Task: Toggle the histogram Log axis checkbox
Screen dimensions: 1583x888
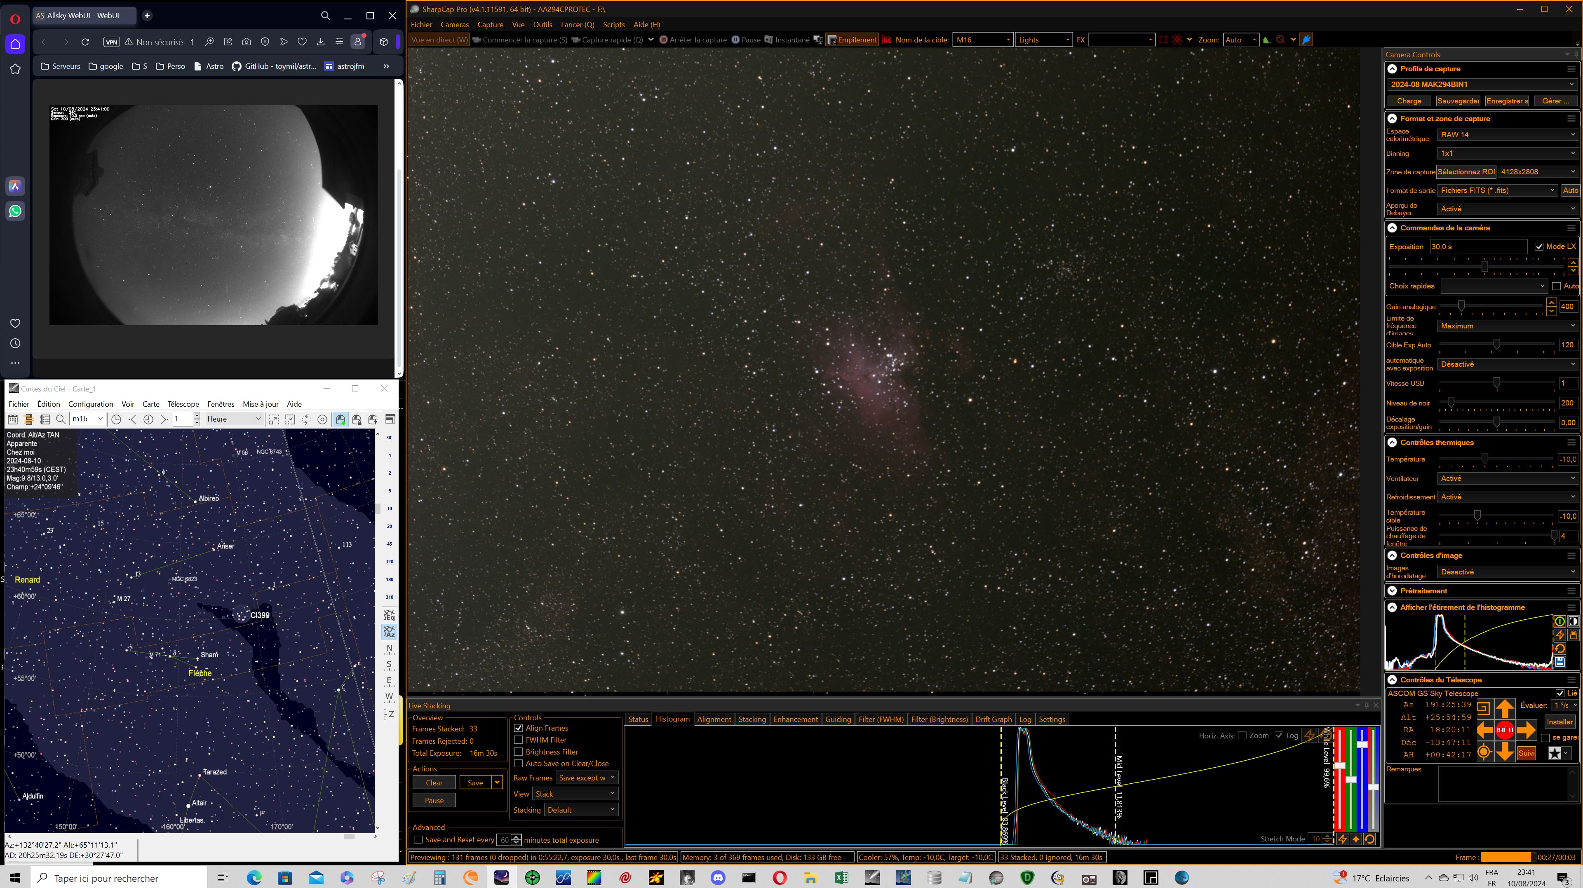Action: pos(1279,736)
